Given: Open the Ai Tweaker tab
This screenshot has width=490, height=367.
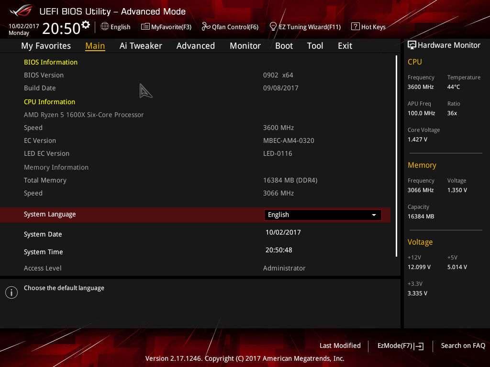Looking at the screenshot, I should [x=141, y=46].
